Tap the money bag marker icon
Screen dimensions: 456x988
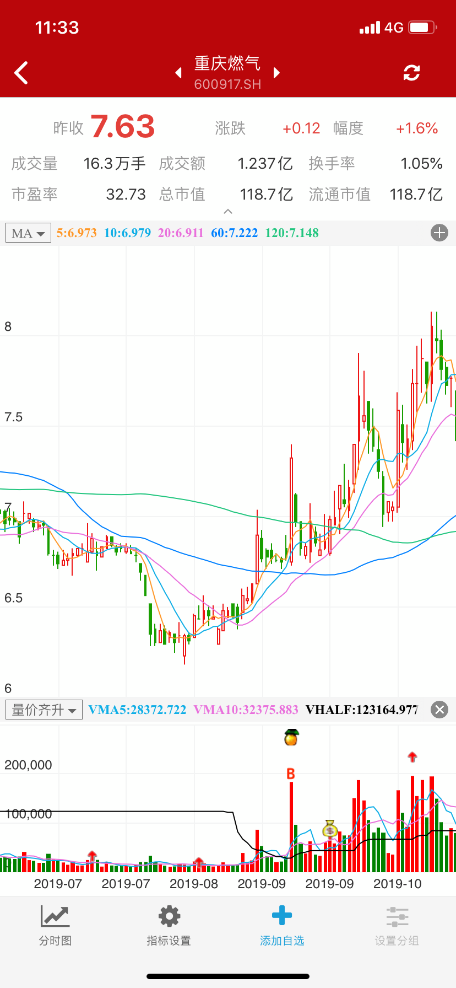point(330,829)
